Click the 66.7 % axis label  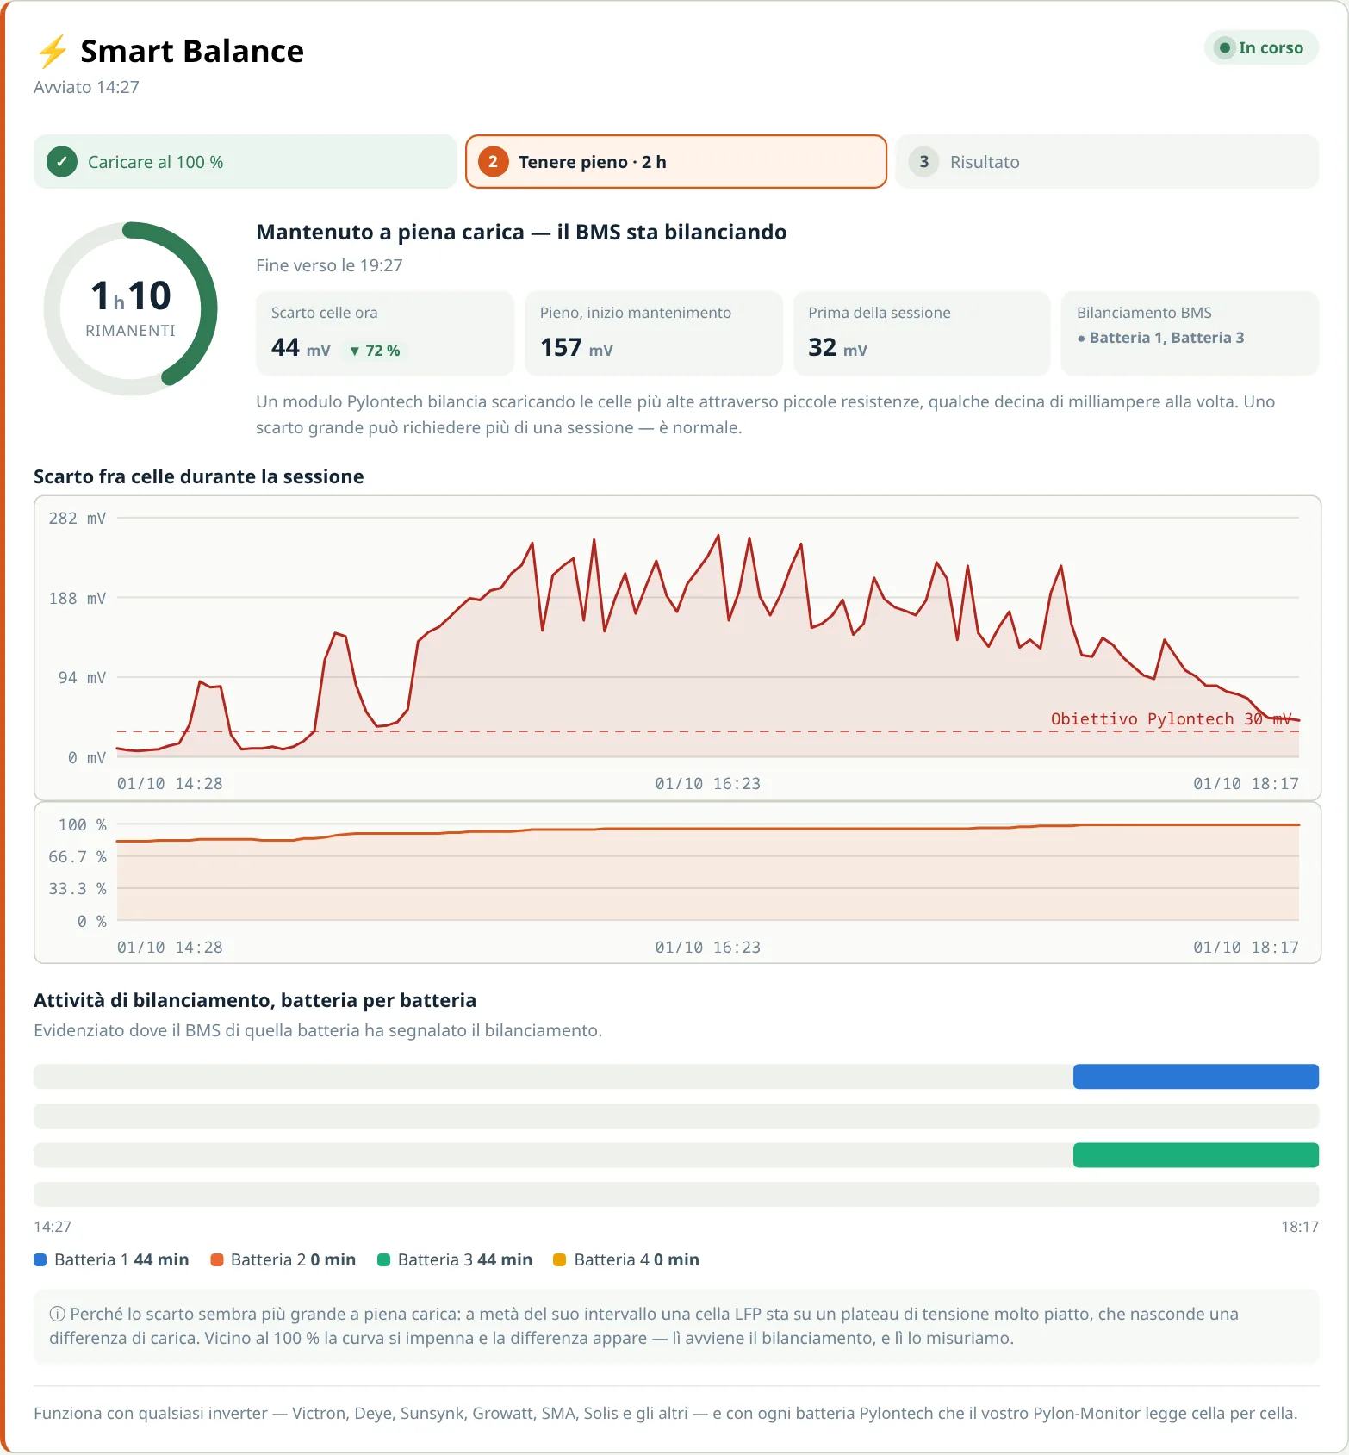[x=78, y=856]
